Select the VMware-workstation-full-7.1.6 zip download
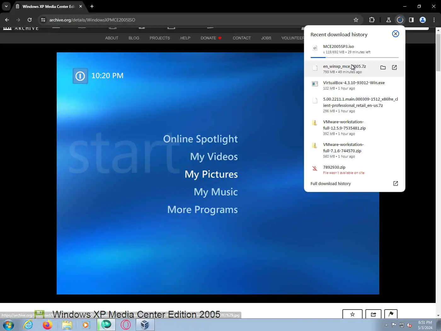The height and width of the screenshot is (331, 441). (354, 150)
